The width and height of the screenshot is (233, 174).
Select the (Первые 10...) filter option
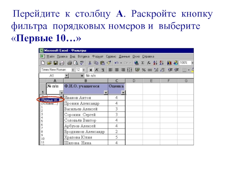[x=50, y=100]
